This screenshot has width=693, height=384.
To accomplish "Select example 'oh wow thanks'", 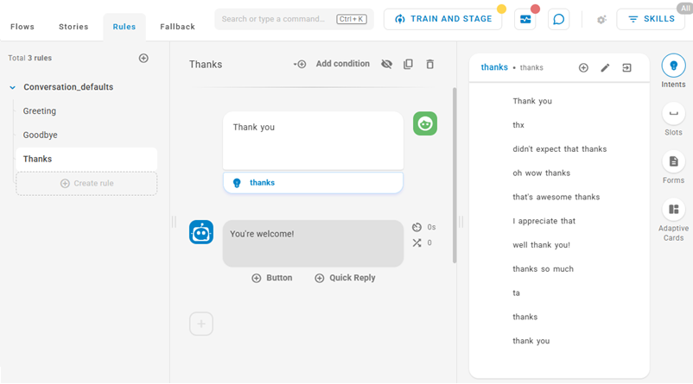I will coord(542,173).
